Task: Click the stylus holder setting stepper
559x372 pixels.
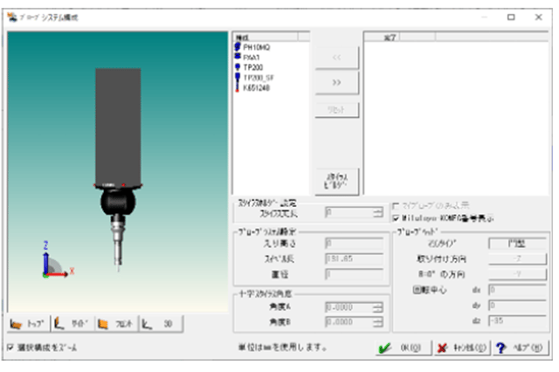Action: [378, 211]
